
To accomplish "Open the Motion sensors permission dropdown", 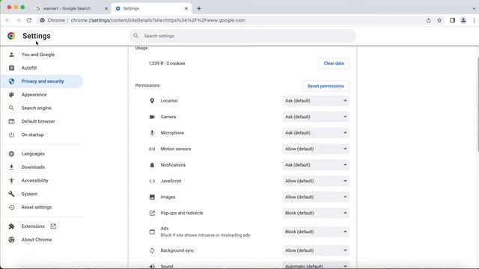I will pyautogui.click(x=316, y=149).
